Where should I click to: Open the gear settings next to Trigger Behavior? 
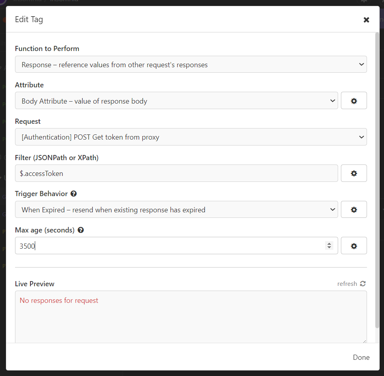point(354,209)
